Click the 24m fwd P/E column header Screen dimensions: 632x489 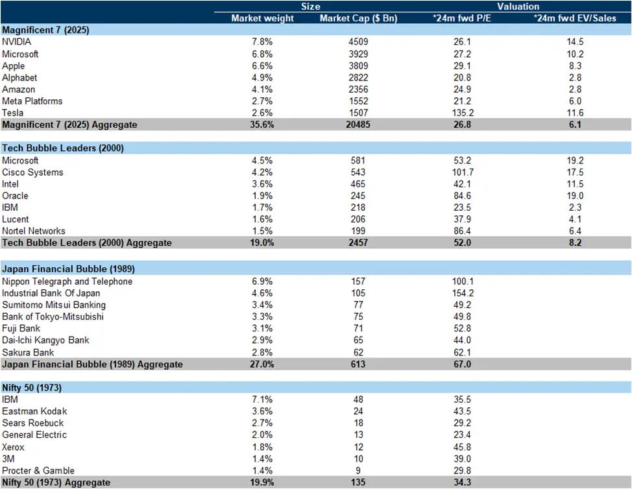[x=462, y=18]
